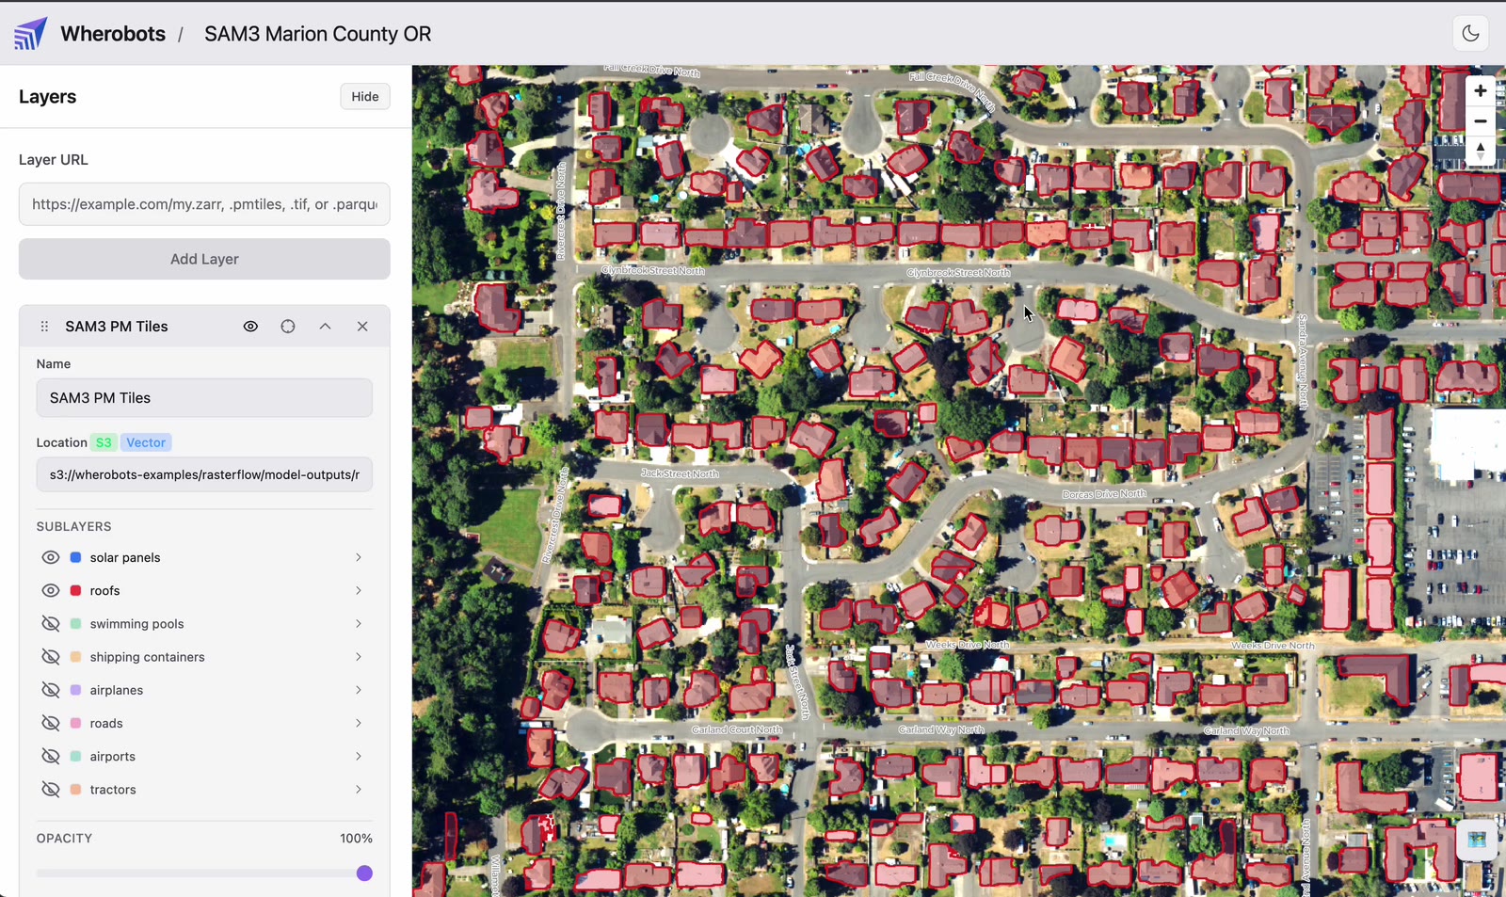Click the solar panels blue swatch
1506x897 pixels.
(75, 557)
